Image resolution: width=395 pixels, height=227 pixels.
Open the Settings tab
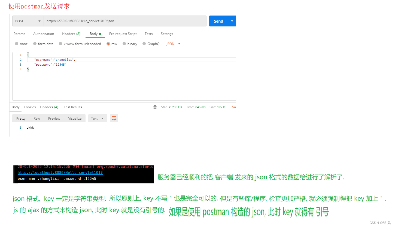167,34
